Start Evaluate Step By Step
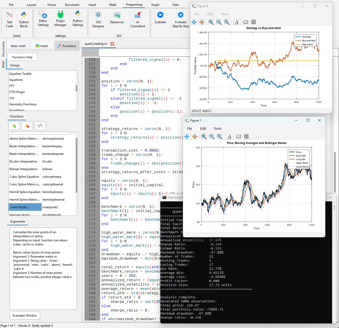Viewport: 339px width, 328px height. (181, 20)
